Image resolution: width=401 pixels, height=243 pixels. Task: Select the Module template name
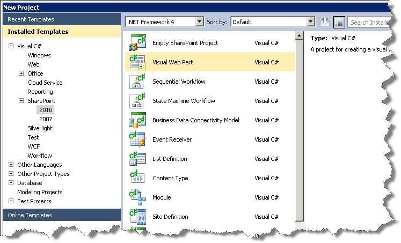[x=162, y=197]
